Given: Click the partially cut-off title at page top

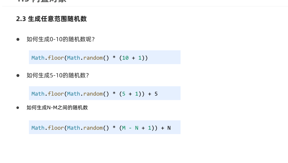Looking at the screenshot, I should pyautogui.click(x=42, y=1).
